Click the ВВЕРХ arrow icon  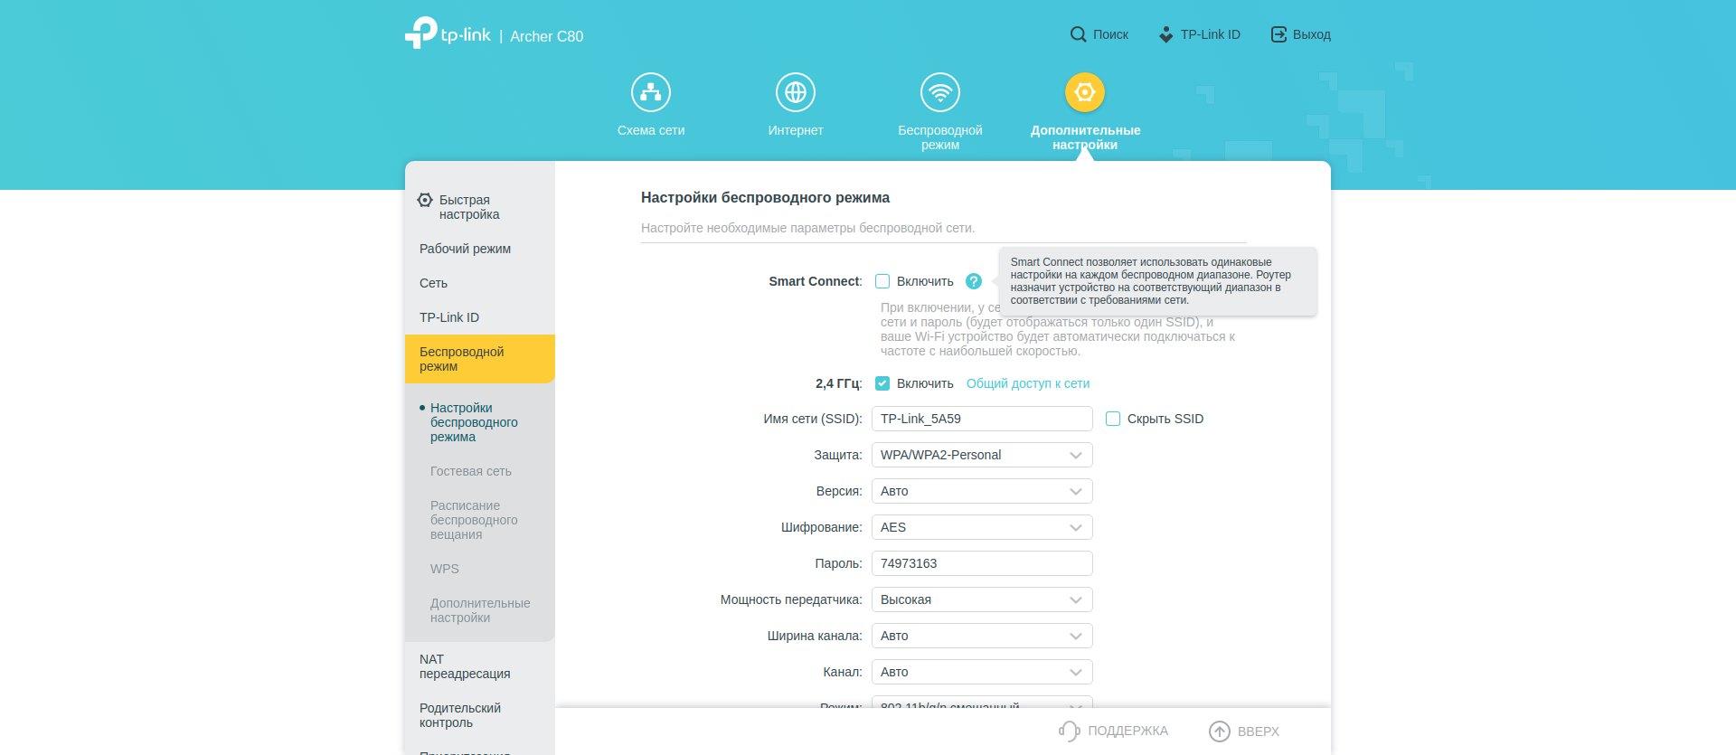tap(1220, 731)
